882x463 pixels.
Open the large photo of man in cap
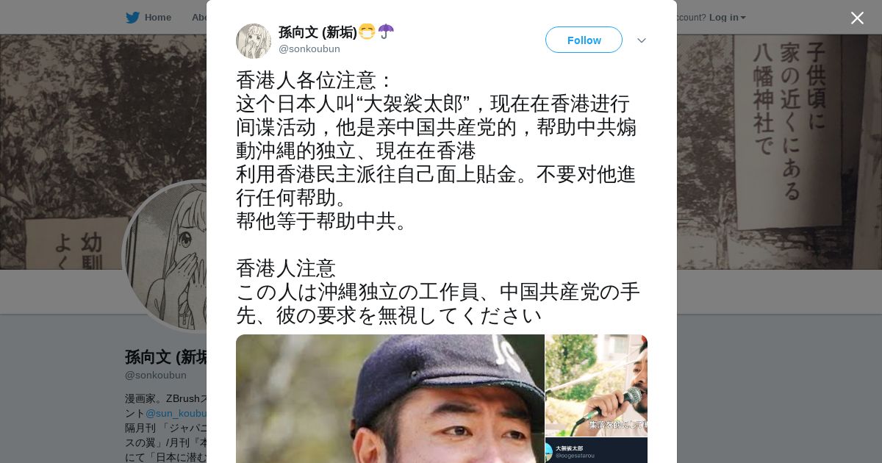(x=390, y=398)
